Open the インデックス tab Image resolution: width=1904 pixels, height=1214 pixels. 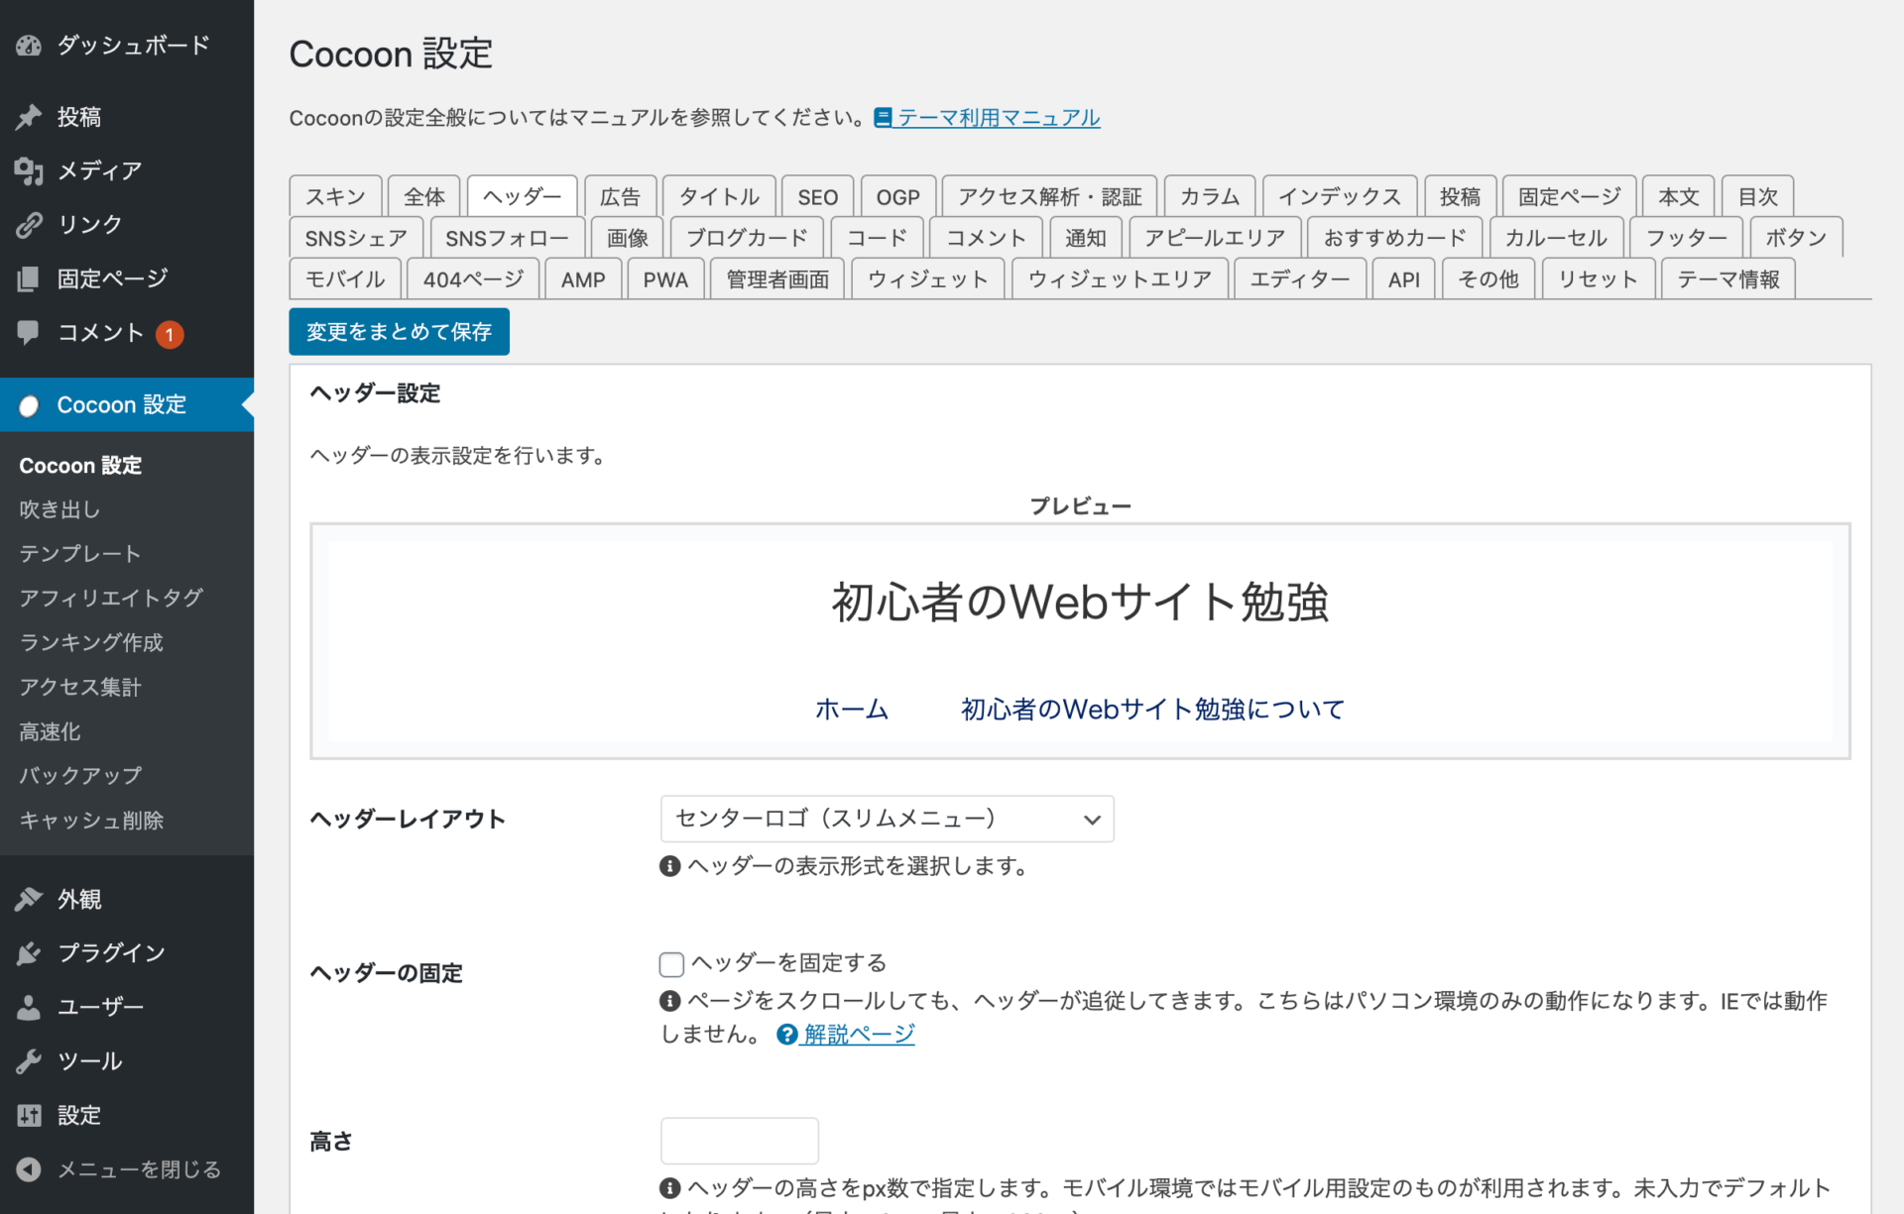coord(1340,196)
